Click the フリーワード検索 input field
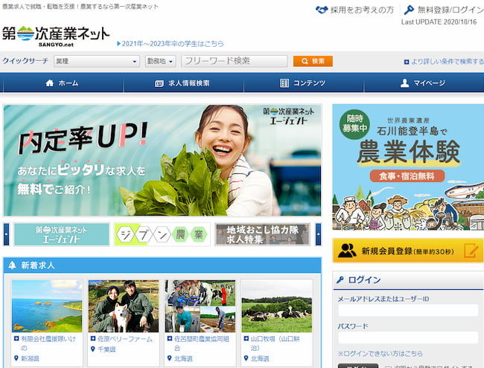The height and width of the screenshot is (368, 484). 235,61
